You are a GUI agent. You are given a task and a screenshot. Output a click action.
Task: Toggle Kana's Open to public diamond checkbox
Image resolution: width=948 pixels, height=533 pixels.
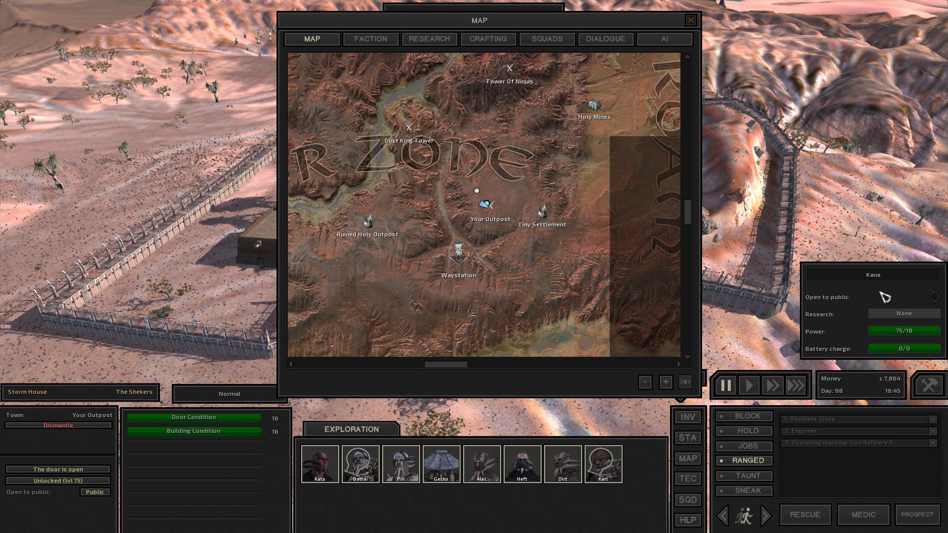934,296
